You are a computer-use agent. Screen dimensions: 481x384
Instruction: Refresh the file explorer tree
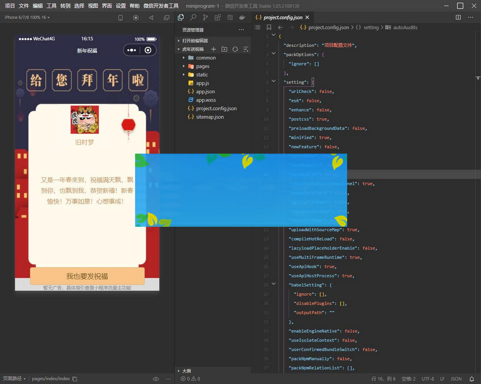point(235,49)
